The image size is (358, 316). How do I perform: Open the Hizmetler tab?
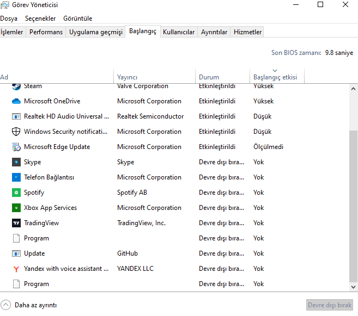click(247, 32)
